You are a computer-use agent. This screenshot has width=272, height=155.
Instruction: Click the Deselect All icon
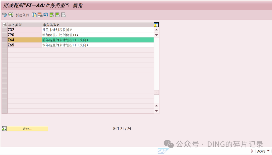pyautogui.click(x=63, y=15)
